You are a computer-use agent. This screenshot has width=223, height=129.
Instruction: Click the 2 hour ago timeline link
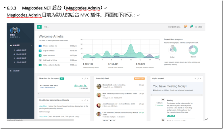(159, 105)
